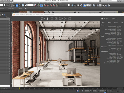124x93 pixels.
Task: Open the Schematic View
Action: pyautogui.click(x=90, y=5)
